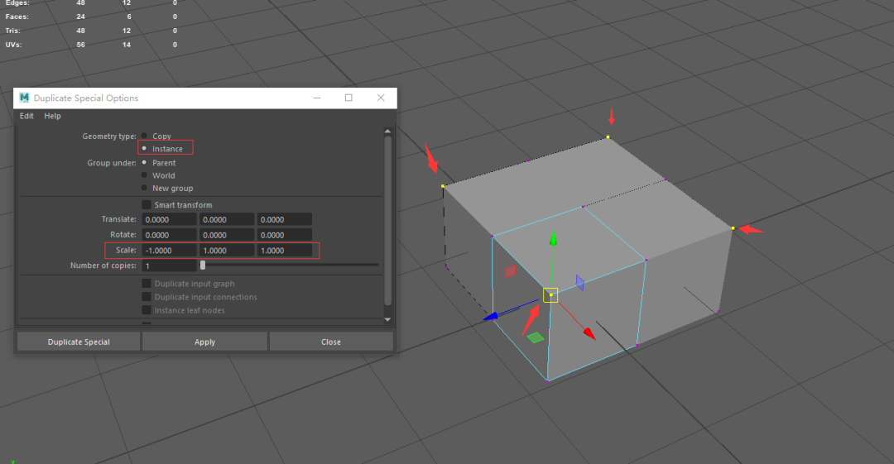Screen dimensions: 894x464
Task: Click the Translate Z input field
Action: 284,219
